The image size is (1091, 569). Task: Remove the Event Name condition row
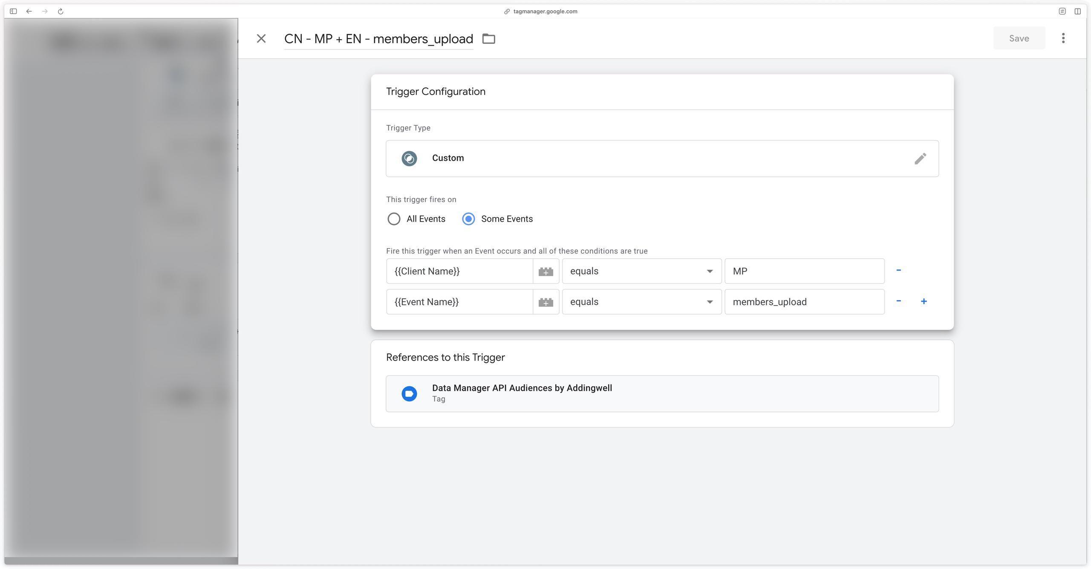[x=899, y=301]
